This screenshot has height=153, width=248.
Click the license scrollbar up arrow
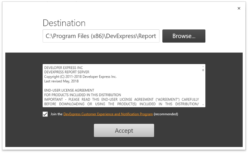(x=203, y=66)
